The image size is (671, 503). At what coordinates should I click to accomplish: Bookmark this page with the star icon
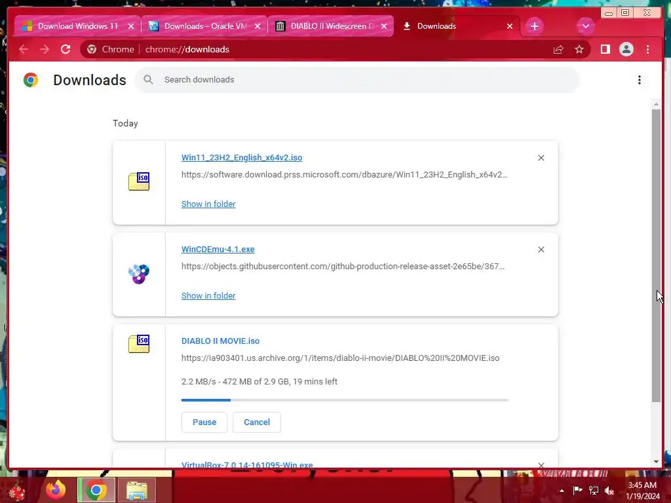579,50
